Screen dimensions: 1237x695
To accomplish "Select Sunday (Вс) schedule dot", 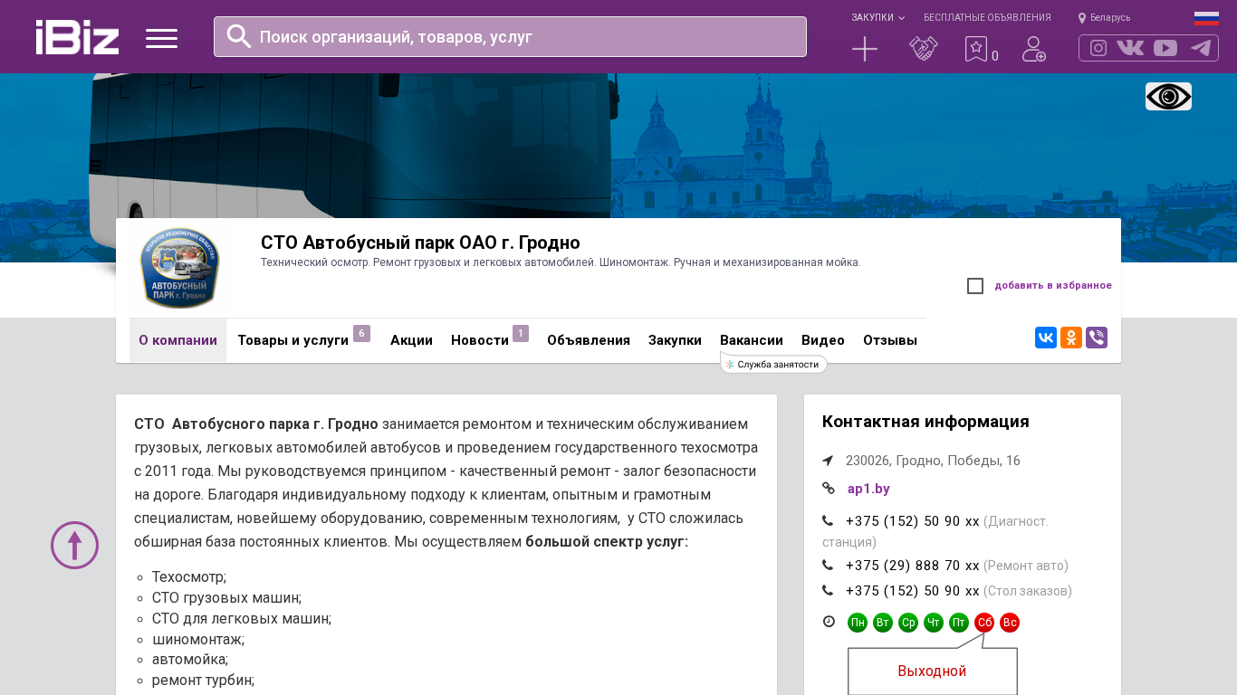I will [1010, 623].
